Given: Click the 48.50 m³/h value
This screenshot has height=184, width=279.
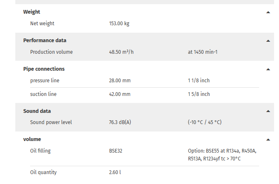Looking at the screenshot, I should (121, 52).
